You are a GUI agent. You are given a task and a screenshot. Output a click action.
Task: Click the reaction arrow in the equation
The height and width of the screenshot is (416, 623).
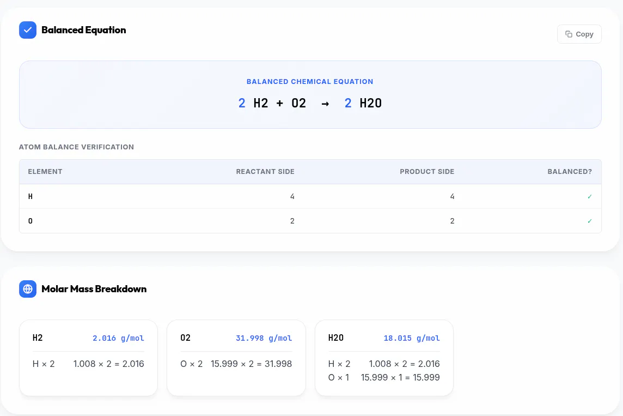325,104
